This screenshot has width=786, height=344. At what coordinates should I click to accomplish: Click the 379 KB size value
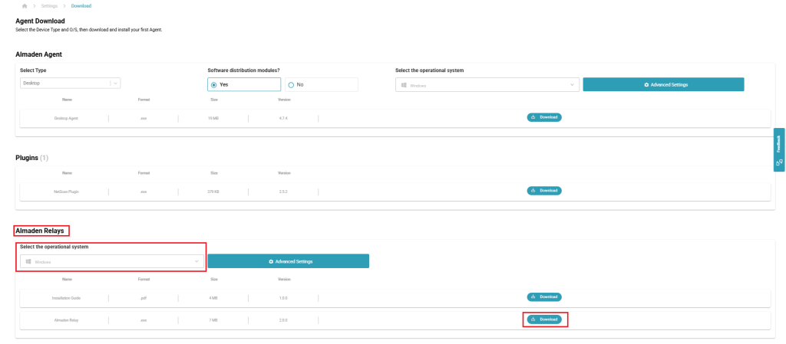(214, 191)
